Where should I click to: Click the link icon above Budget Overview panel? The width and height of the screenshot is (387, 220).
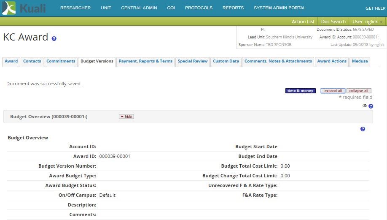pyautogui.click(x=365, y=106)
